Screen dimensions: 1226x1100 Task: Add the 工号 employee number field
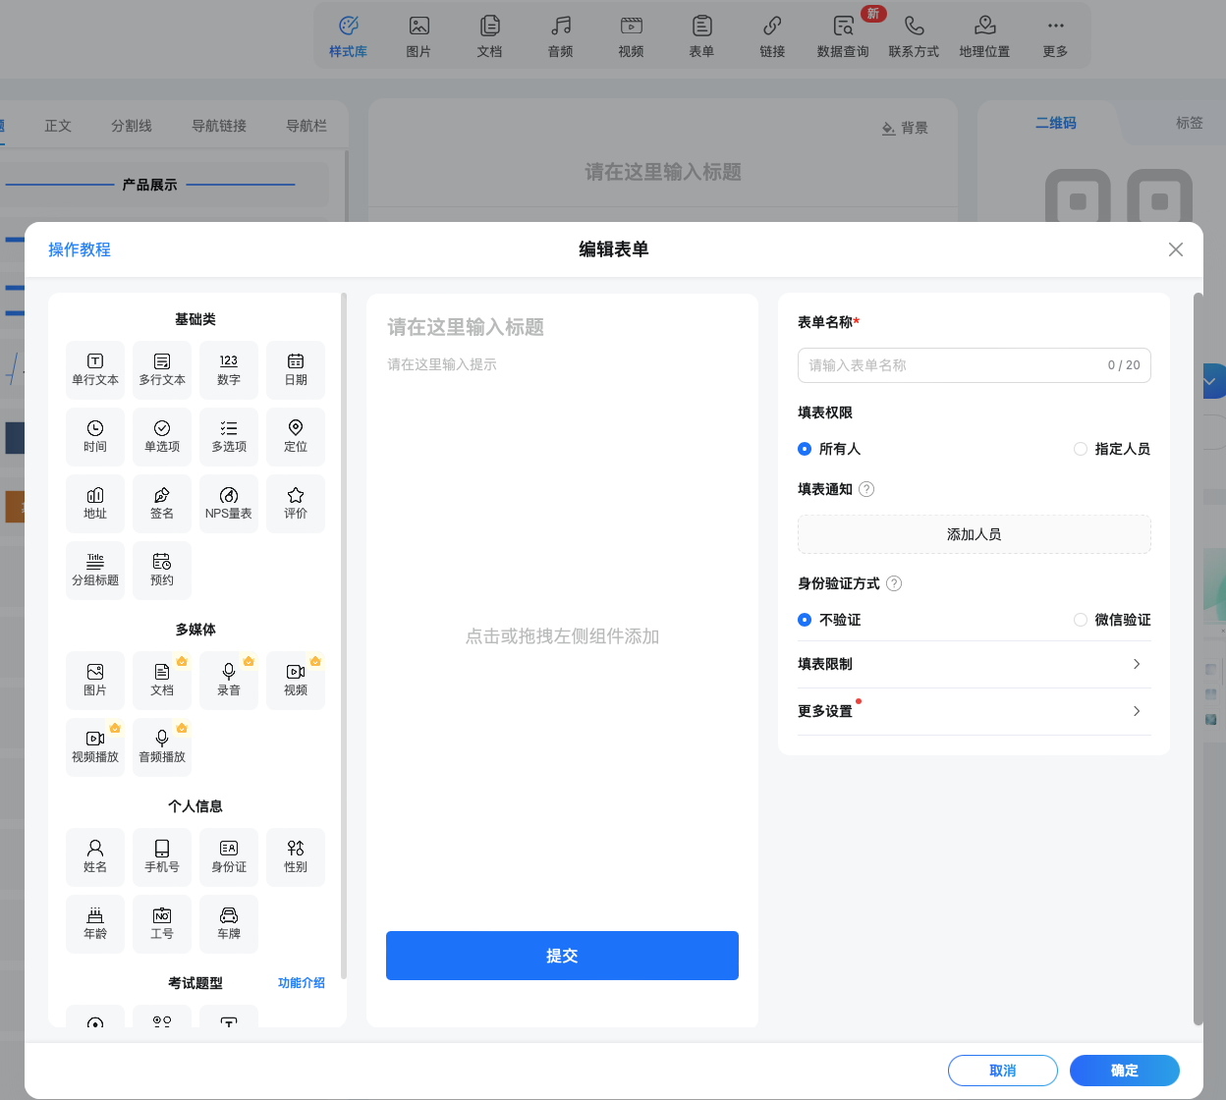162,924
